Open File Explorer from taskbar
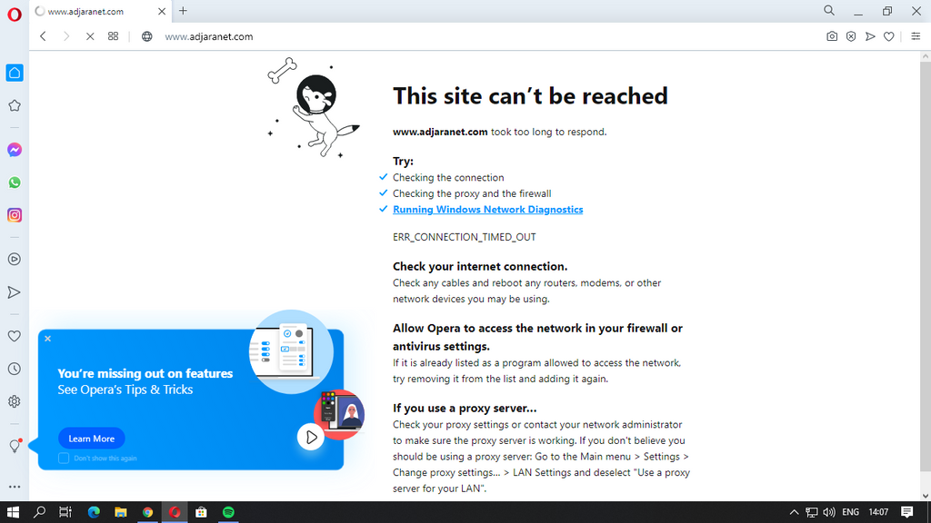931x523 pixels. 121,512
